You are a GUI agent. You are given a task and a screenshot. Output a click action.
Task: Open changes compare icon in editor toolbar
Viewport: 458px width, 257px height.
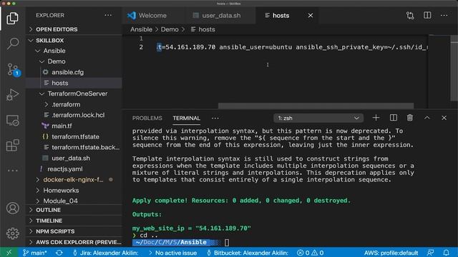point(410,16)
